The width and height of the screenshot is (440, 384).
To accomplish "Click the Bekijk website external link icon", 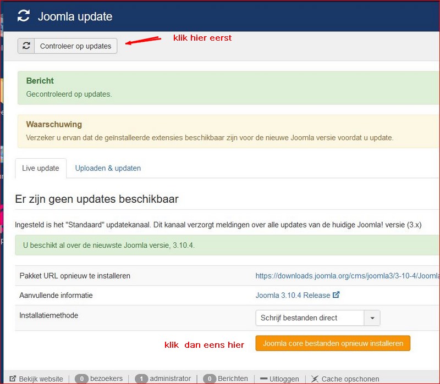I will (13, 379).
